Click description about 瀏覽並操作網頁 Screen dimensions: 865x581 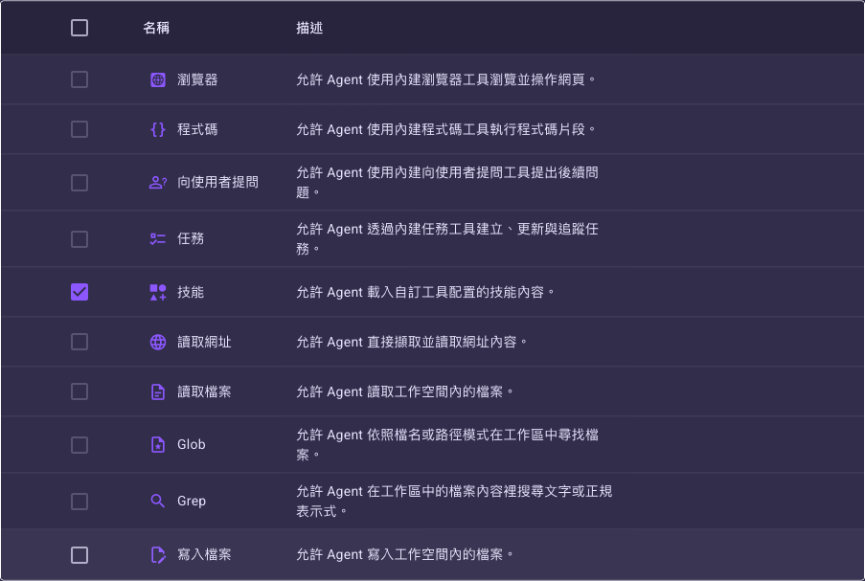tap(446, 80)
